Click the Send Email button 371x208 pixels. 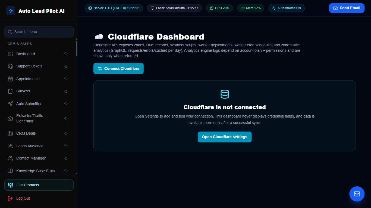click(x=347, y=8)
